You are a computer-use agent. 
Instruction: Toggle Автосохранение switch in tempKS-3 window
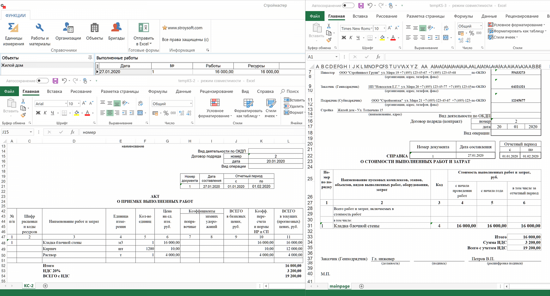coord(348,6)
